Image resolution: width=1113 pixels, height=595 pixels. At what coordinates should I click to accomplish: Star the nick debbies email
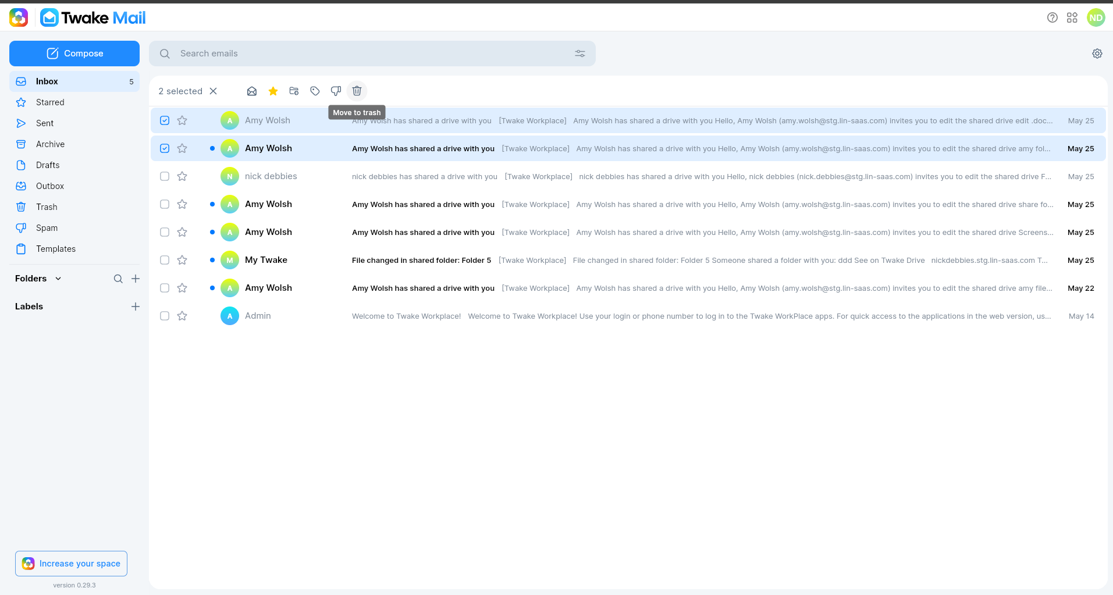click(182, 176)
